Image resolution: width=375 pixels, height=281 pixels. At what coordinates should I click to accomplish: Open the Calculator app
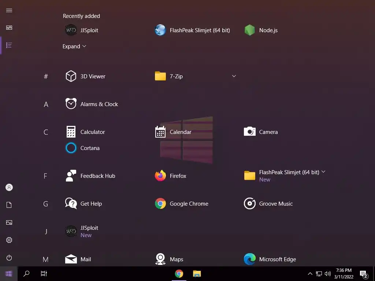tap(85, 132)
